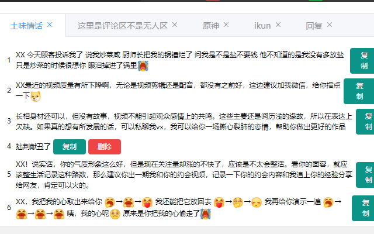Copy comment 6 about 我的心
Image resolution: width=374 pixels, height=234 pixels.
(363, 208)
